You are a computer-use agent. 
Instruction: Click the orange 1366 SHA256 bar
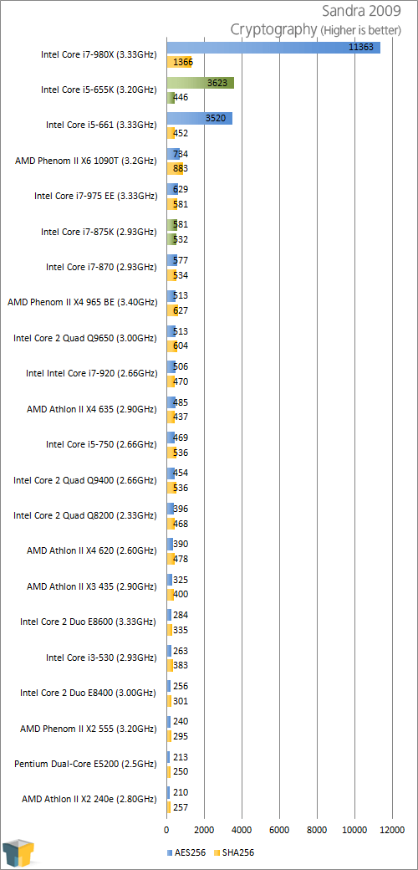180,62
